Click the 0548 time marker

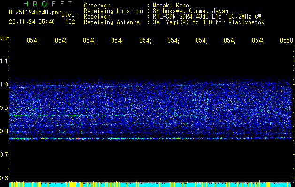point(229,40)
